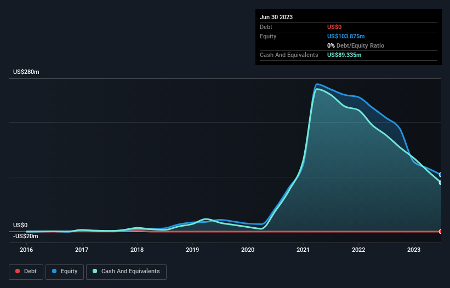This screenshot has height=288, width=450.
Task: Click the red Debt endpoint marker
Action: point(441,232)
